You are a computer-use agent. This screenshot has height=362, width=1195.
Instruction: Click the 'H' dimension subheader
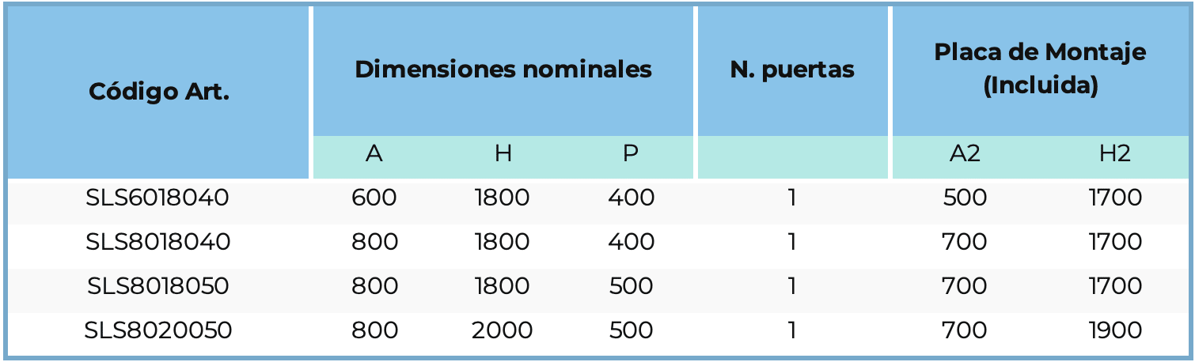click(503, 154)
